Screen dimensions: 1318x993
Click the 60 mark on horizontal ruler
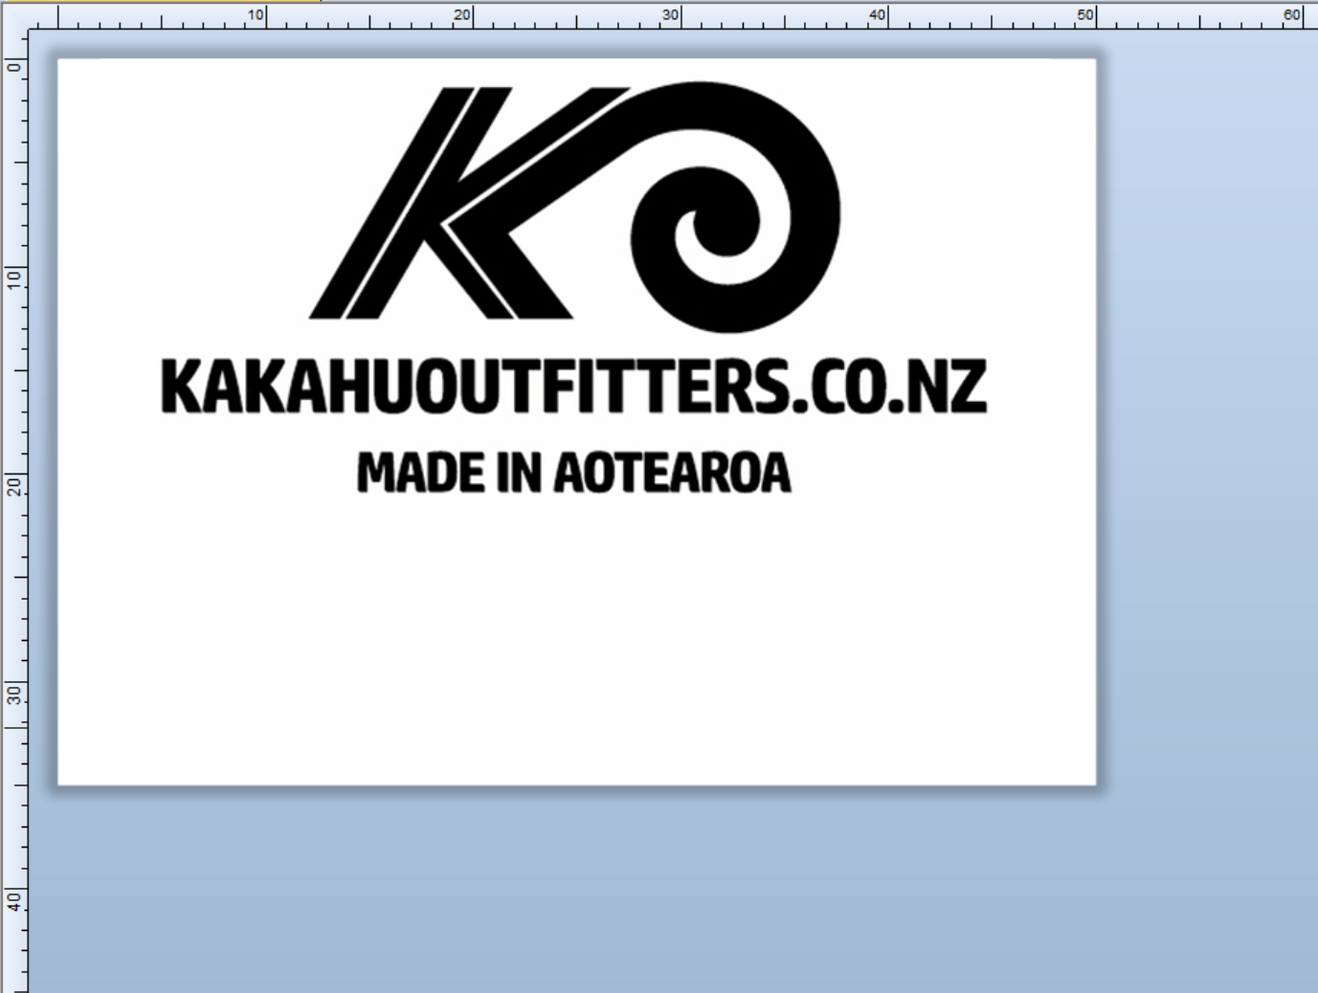(1292, 15)
